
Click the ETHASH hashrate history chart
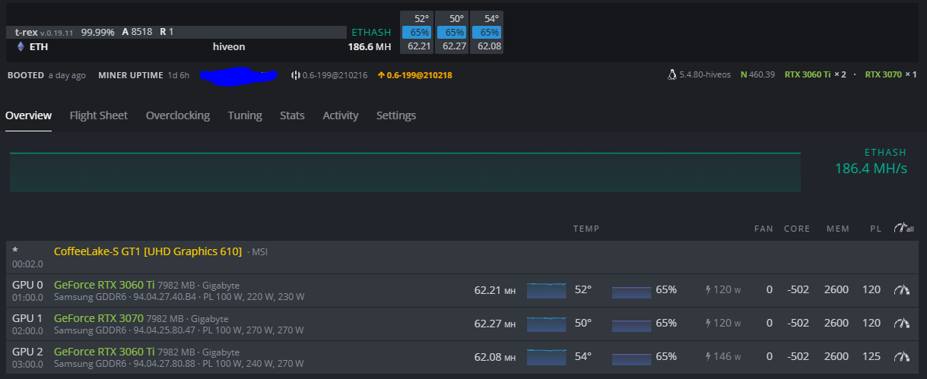pyautogui.click(x=405, y=172)
